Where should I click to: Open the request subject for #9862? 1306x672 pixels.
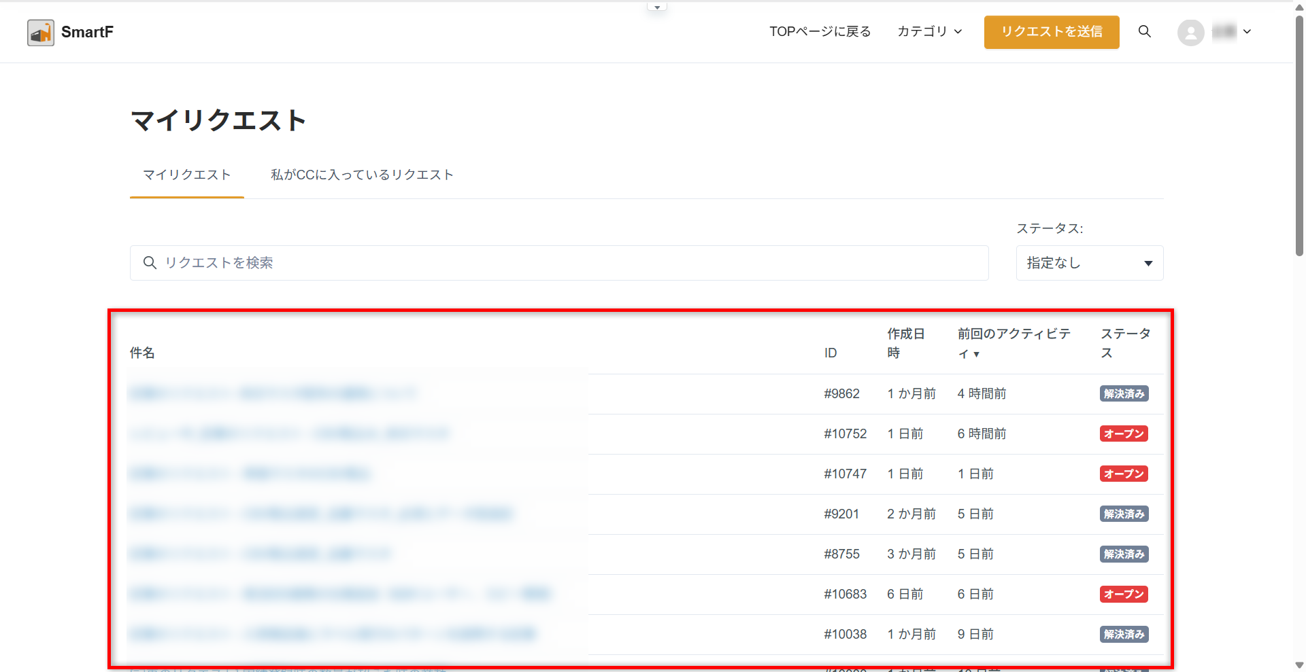272,393
